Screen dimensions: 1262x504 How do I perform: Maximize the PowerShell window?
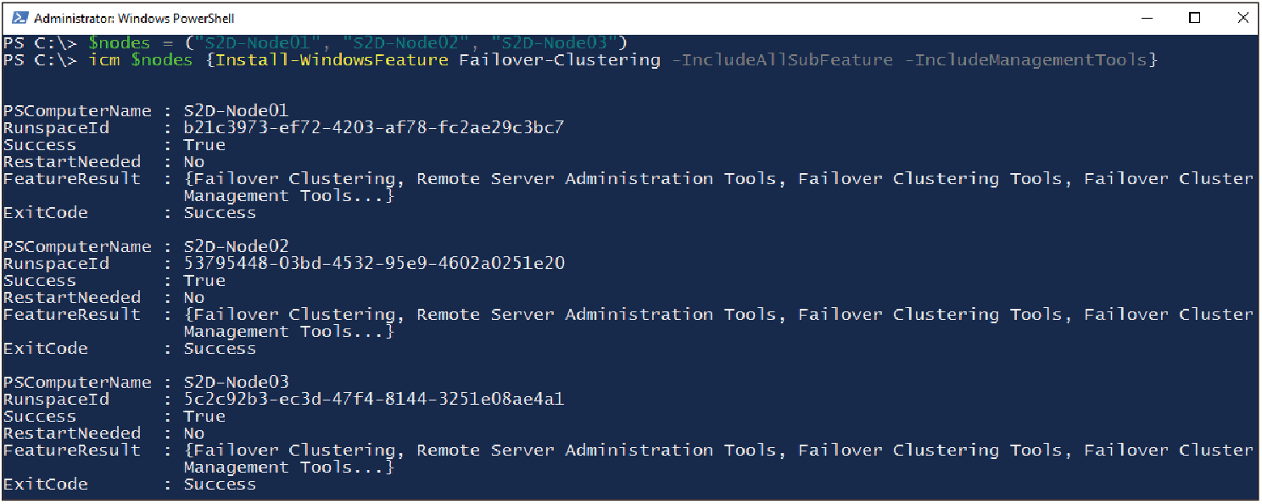click(1194, 18)
